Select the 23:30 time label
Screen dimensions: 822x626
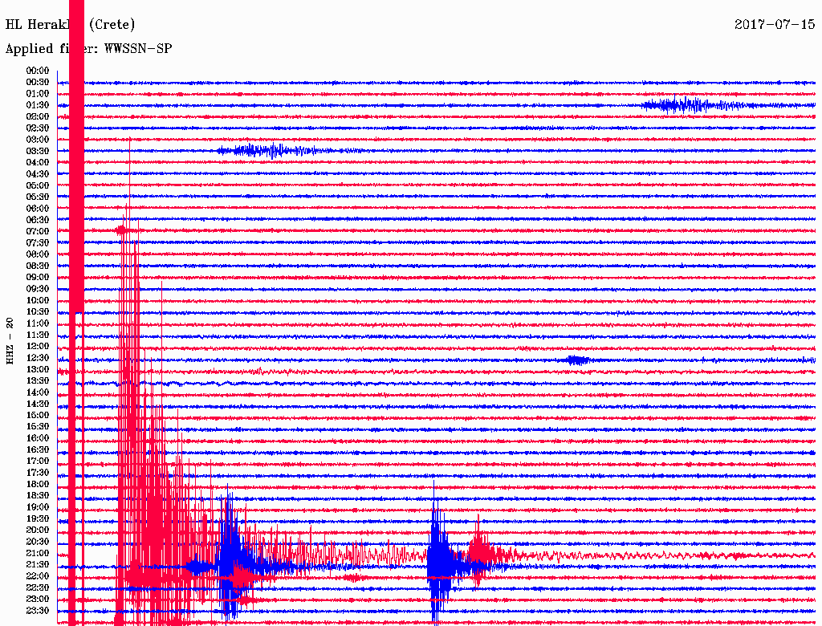pyautogui.click(x=37, y=611)
